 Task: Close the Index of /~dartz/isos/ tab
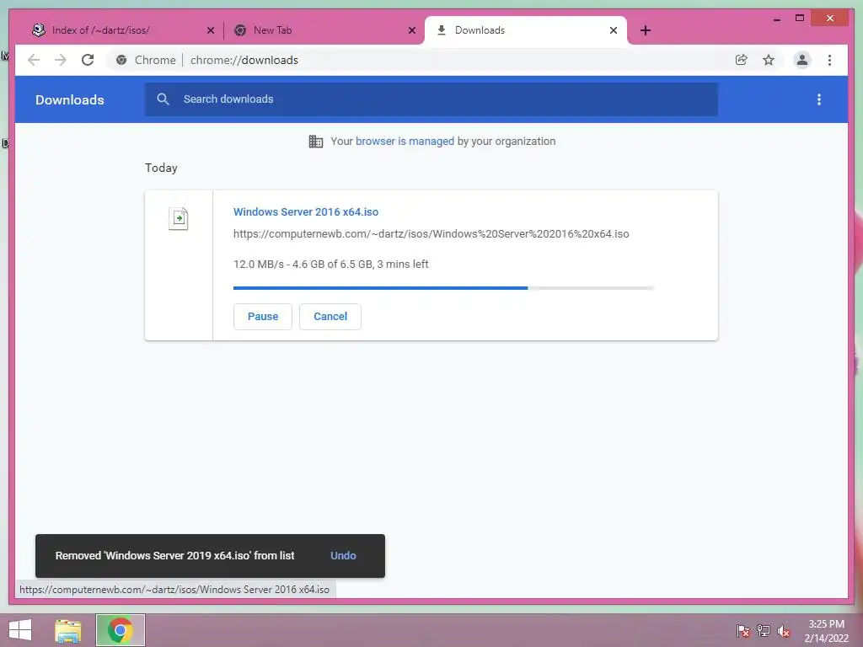[210, 30]
